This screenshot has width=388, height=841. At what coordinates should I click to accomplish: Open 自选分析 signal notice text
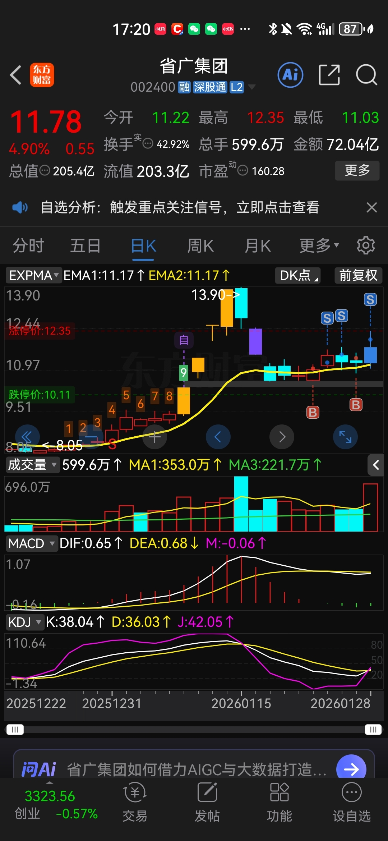click(180, 207)
